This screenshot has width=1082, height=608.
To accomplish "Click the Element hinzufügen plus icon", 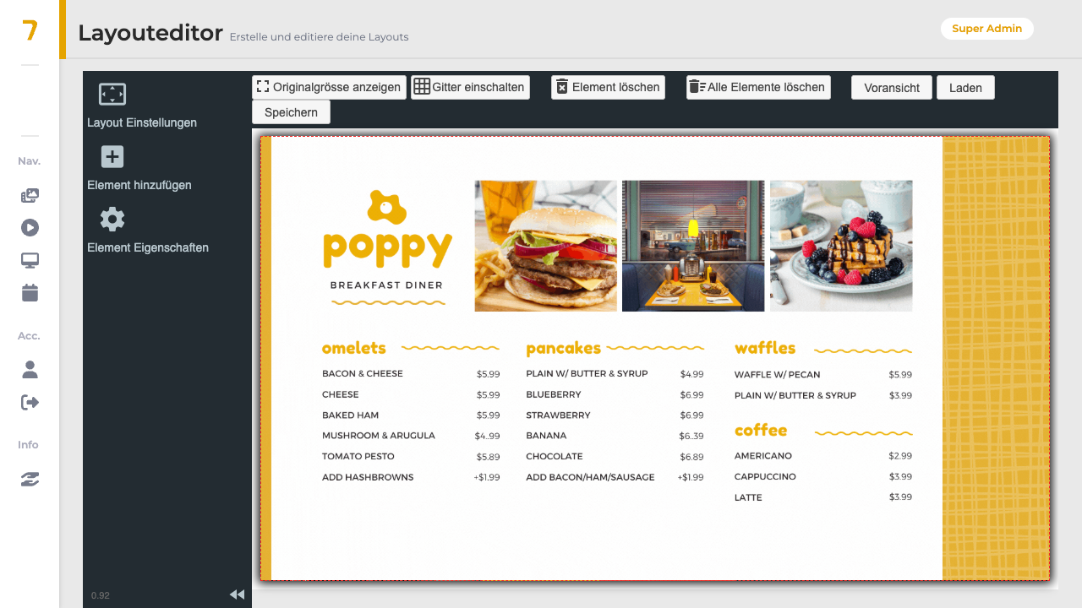I will pos(112,157).
